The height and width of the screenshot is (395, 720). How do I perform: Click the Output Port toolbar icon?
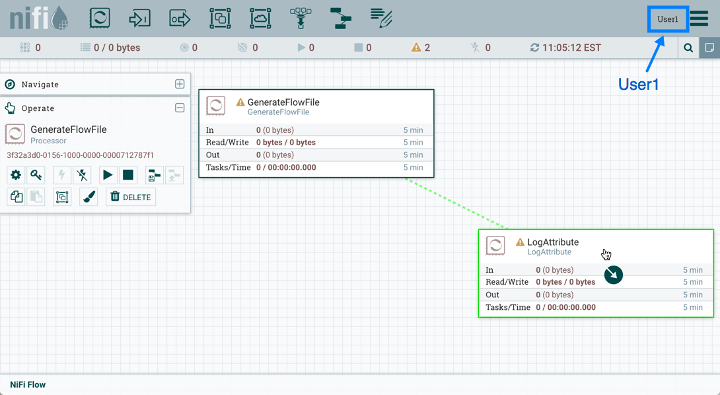click(x=180, y=18)
